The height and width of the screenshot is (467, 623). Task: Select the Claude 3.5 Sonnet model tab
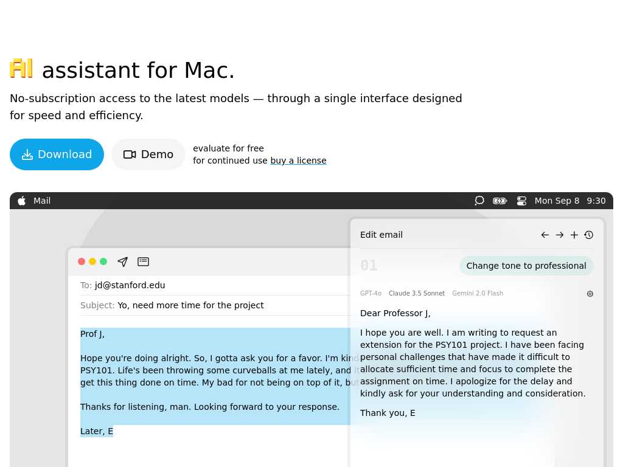417,294
